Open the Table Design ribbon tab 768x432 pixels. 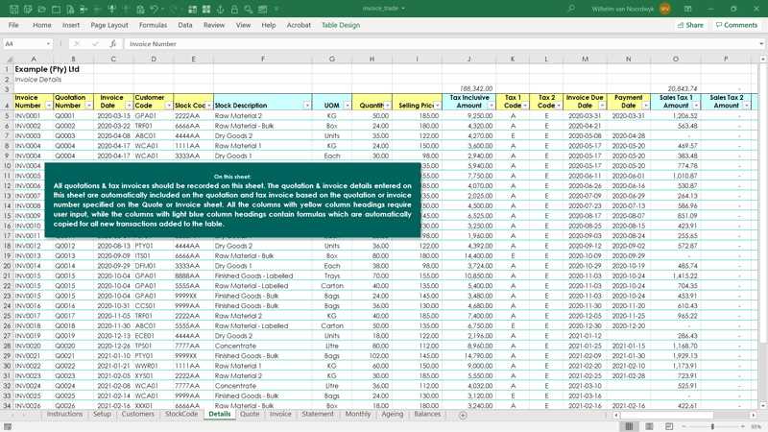[x=341, y=25]
